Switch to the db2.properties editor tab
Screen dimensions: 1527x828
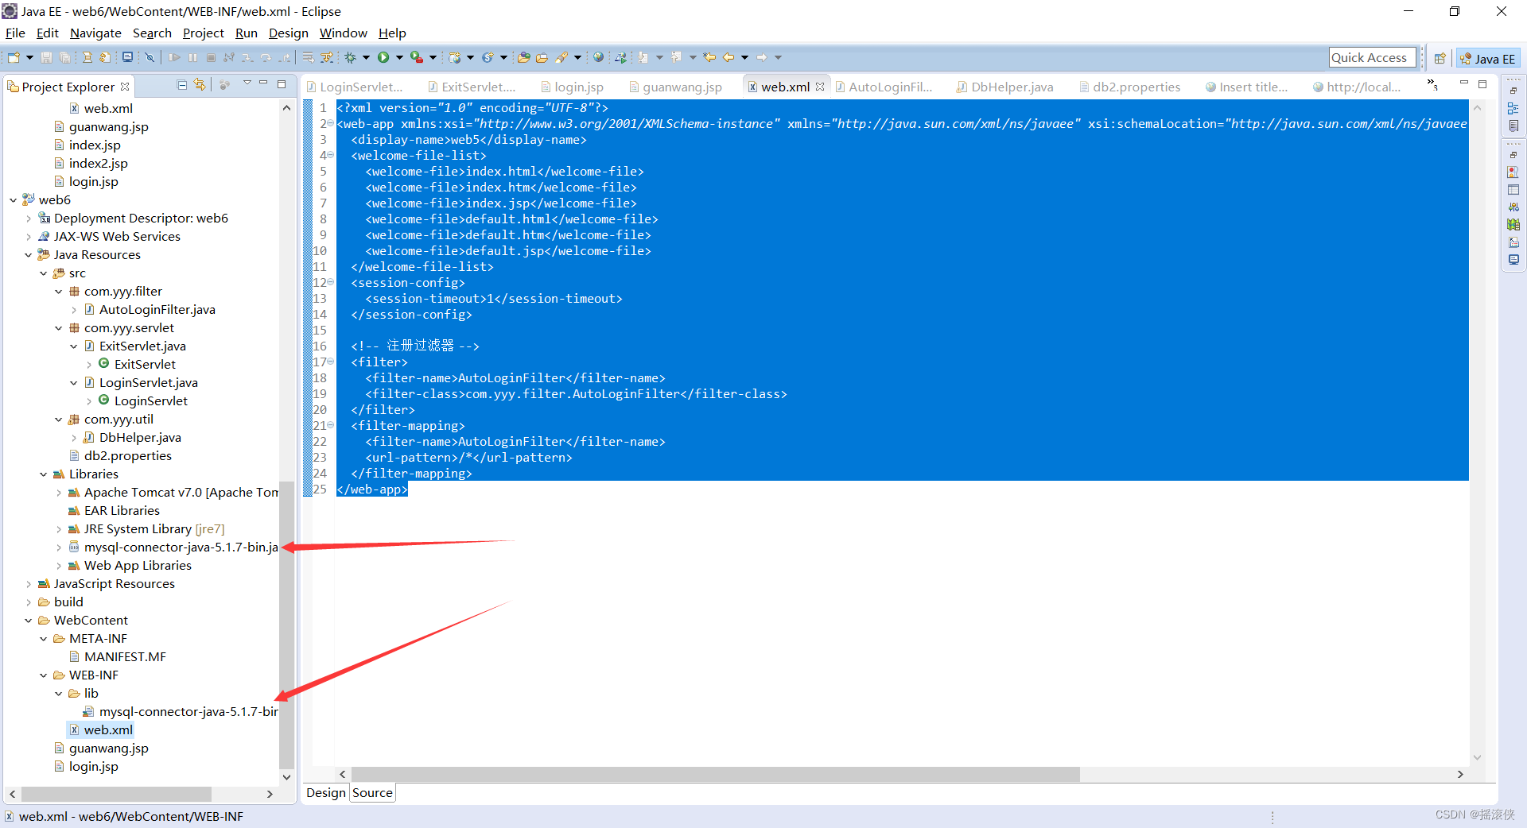coord(1129,87)
